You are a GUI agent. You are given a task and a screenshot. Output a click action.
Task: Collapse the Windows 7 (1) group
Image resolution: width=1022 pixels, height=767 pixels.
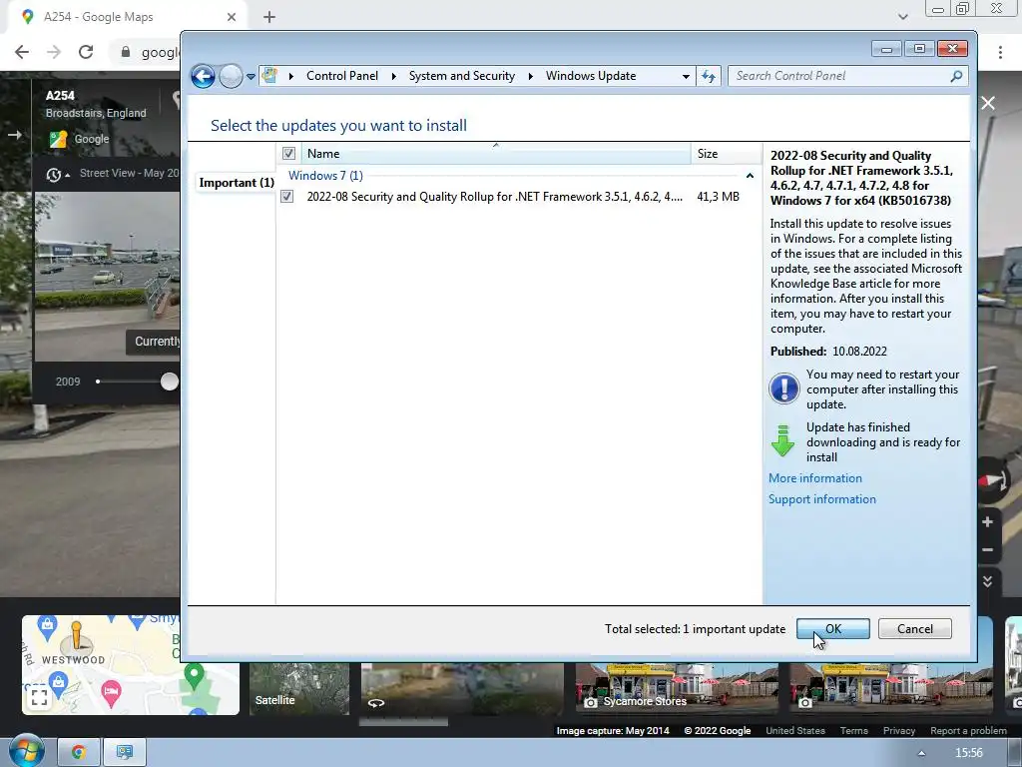click(750, 176)
